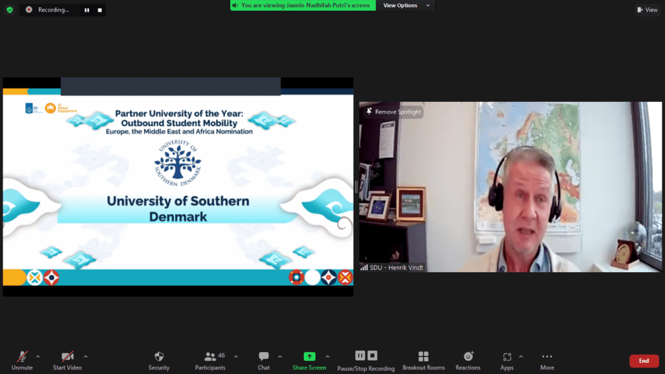Open the Security shield icon

pos(158,356)
